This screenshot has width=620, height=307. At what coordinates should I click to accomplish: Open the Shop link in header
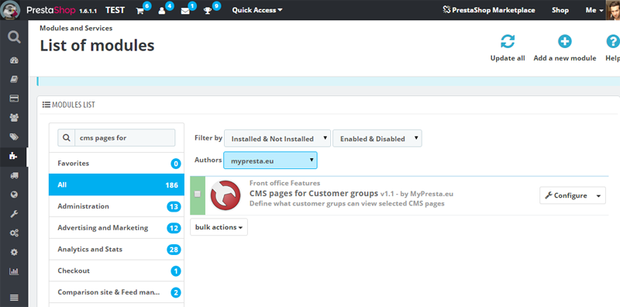pos(560,10)
